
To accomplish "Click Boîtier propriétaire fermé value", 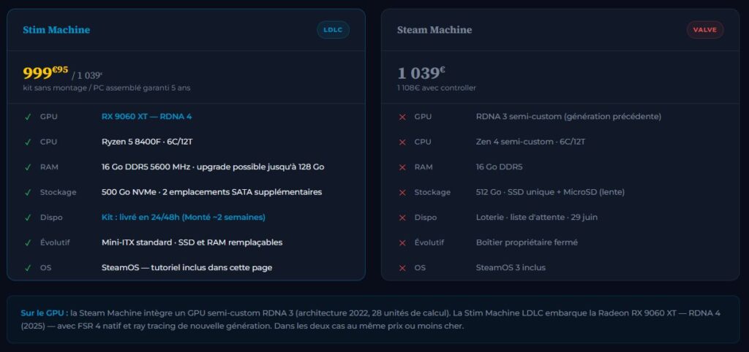I will pyautogui.click(x=527, y=242).
